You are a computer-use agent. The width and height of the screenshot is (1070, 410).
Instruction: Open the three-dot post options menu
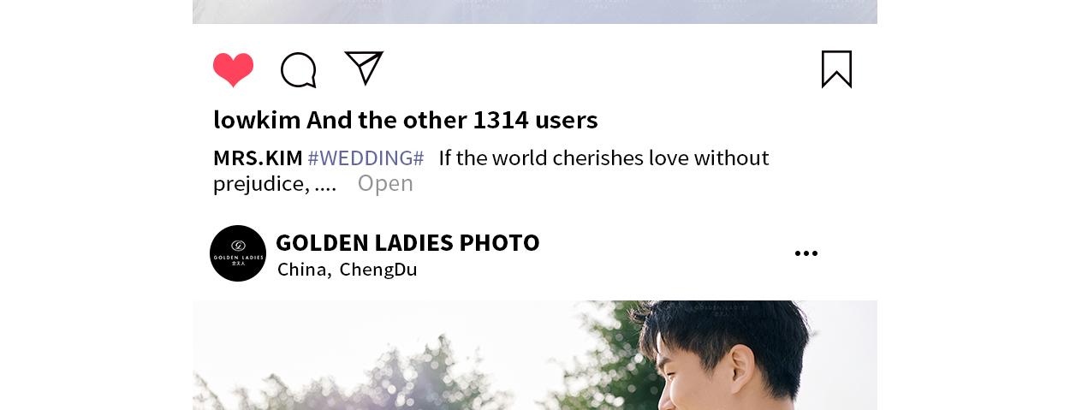pos(805,253)
